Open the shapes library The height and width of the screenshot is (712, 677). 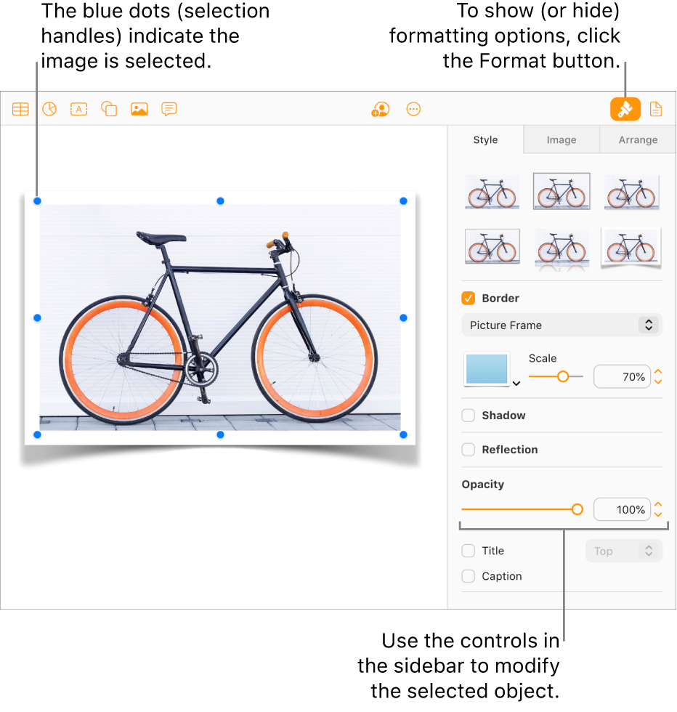(x=108, y=109)
